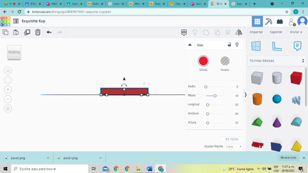Click the Home view icon
This screenshot has width=308, height=173.
coord(8,71)
